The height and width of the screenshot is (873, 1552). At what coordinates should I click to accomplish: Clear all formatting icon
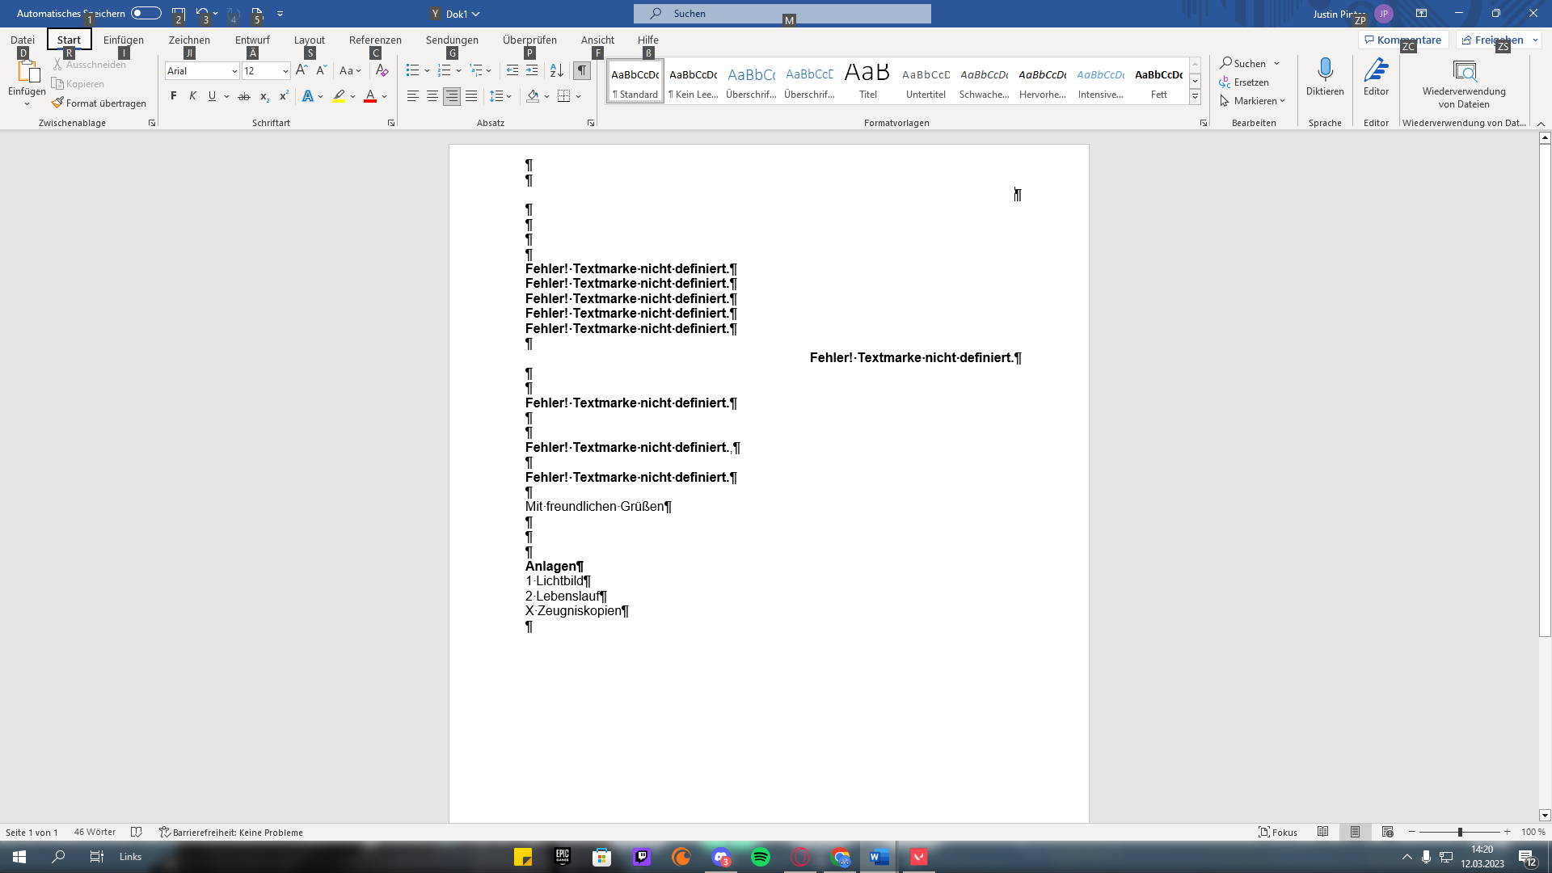pos(382,71)
